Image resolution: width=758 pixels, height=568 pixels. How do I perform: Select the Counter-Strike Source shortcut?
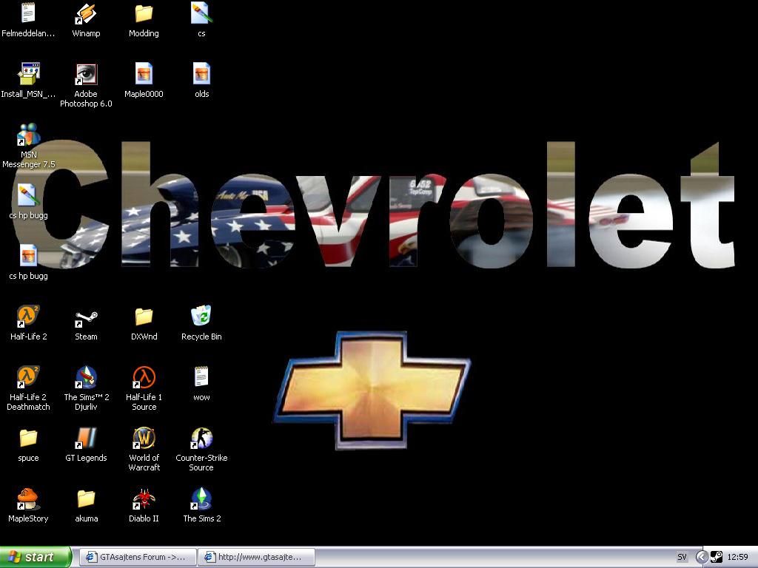[201, 438]
